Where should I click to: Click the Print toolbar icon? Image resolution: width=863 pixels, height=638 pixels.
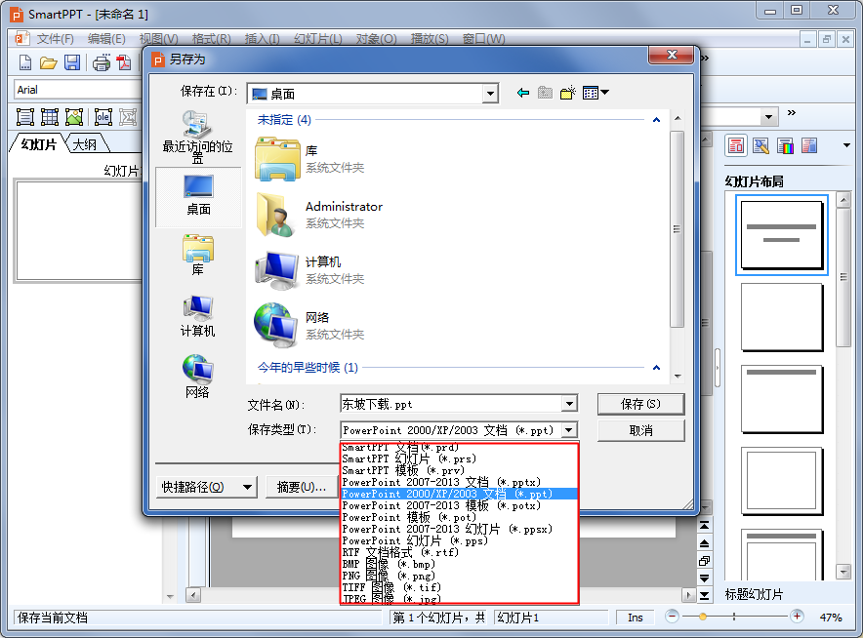(x=102, y=62)
